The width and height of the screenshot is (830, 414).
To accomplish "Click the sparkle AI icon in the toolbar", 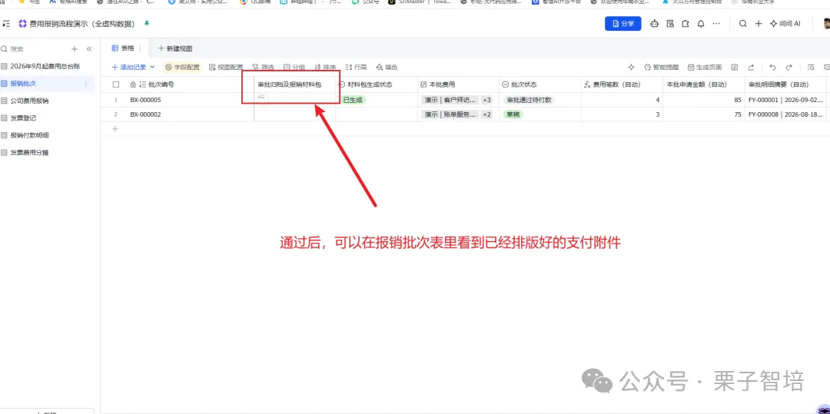I will pyautogui.click(x=631, y=67).
